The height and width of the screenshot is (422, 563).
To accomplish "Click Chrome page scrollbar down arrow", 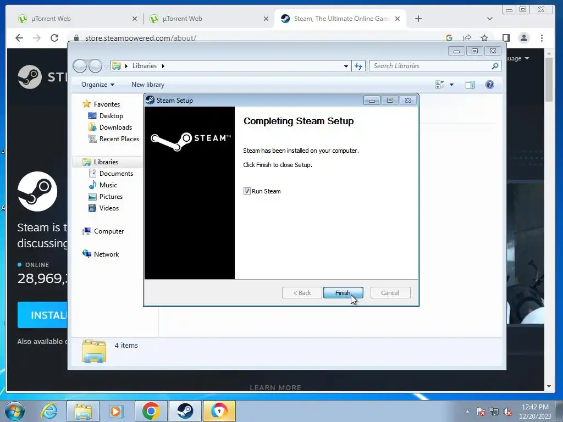I will click(549, 386).
